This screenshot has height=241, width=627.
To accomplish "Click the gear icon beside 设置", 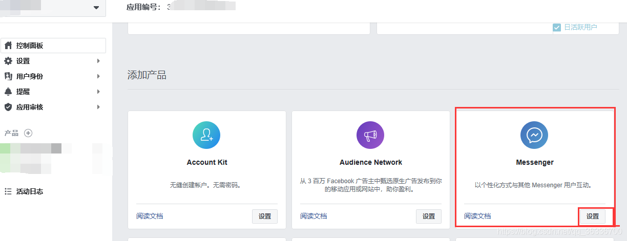I will 8,61.
